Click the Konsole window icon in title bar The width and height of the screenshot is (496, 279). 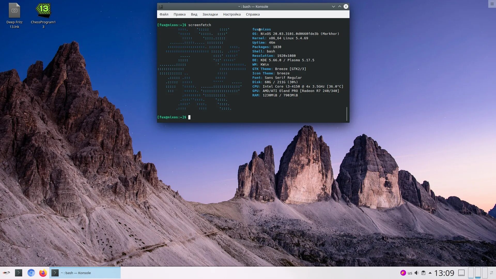coord(161,6)
